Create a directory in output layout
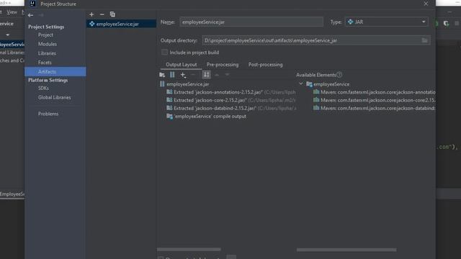 point(162,75)
